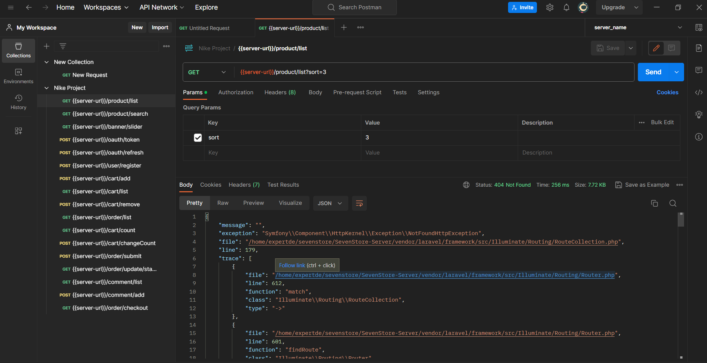The image size is (707, 363).
Task: Click the collections filter icon
Action: point(63,46)
